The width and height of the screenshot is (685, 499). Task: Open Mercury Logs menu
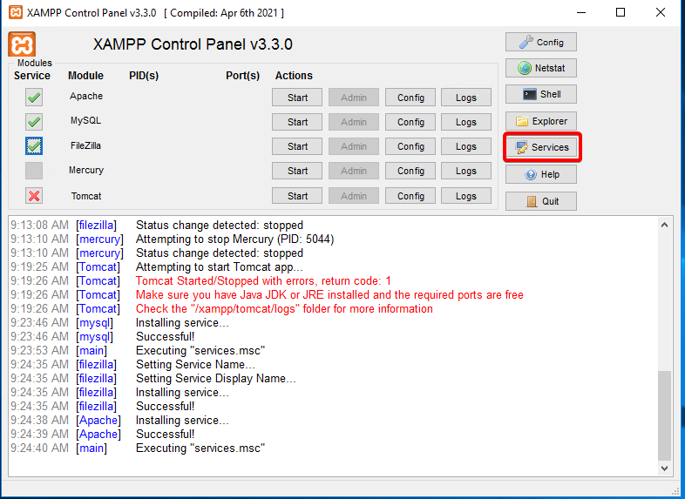[x=466, y=171]
